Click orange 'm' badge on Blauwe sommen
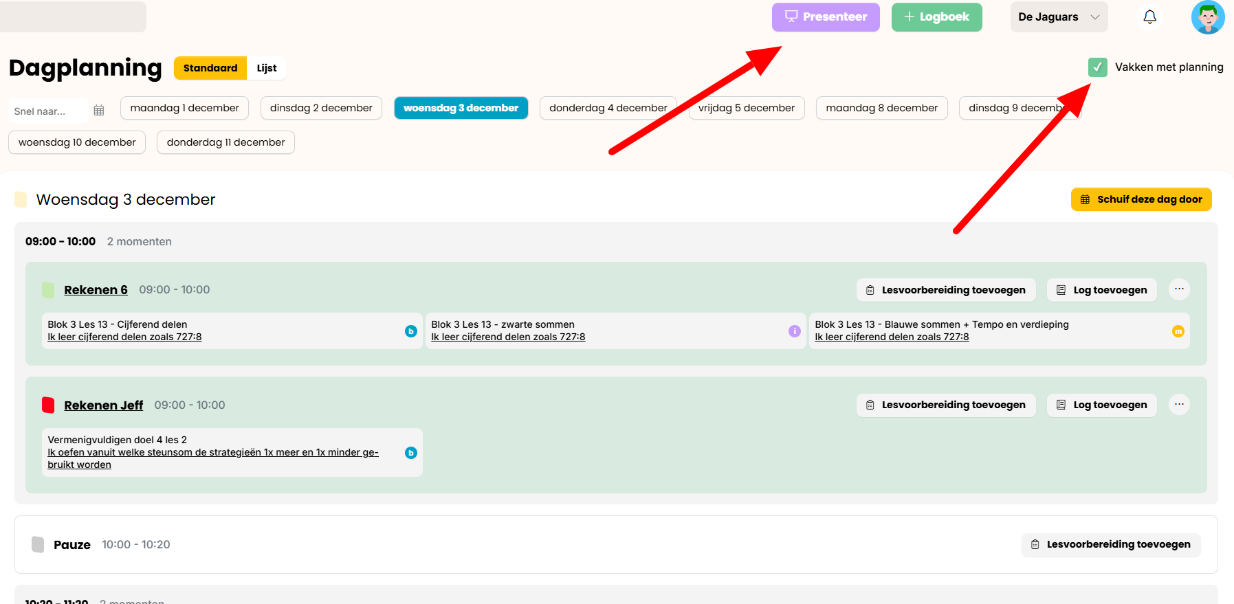Viewport: 1234px width, 604px height. point(1178,331)
